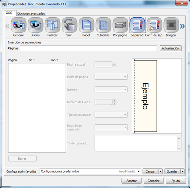Decrease Página actual with down arrow
The height and width of the screenshot is (188, 190).
point(114,66)
